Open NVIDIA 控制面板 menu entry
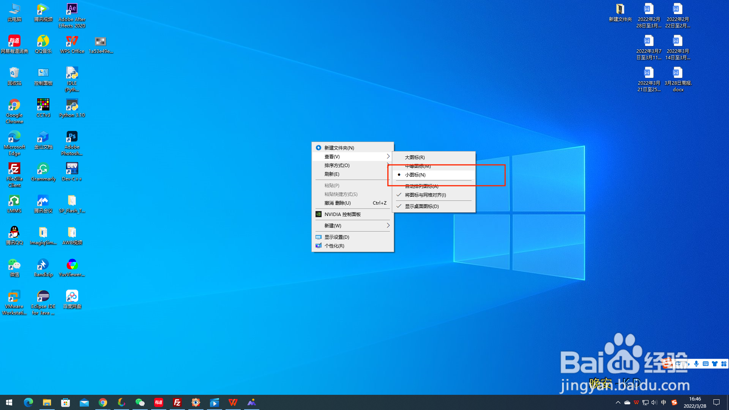This screenshot has width=729, height=410. point(342,214)
